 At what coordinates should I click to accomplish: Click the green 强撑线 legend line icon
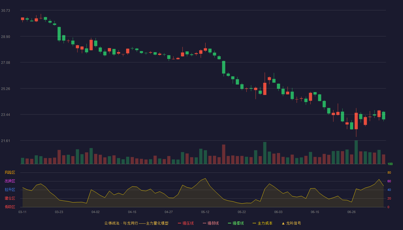[x=229, y=223]
